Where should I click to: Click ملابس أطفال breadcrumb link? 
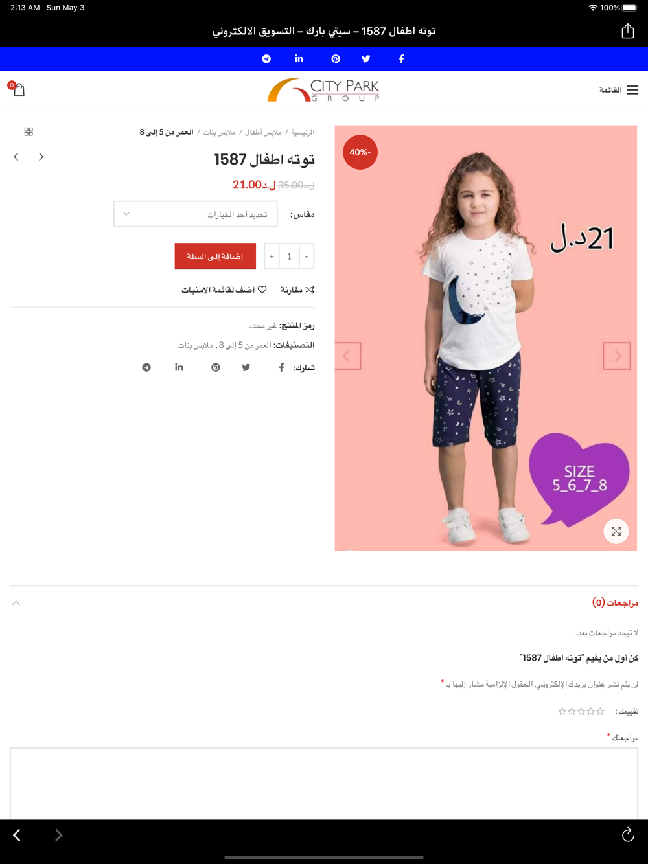263,132
